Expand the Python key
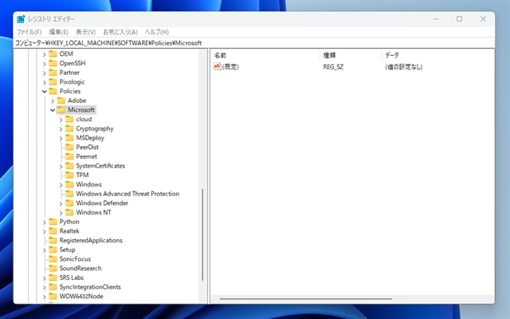 (x=45, y=223)
